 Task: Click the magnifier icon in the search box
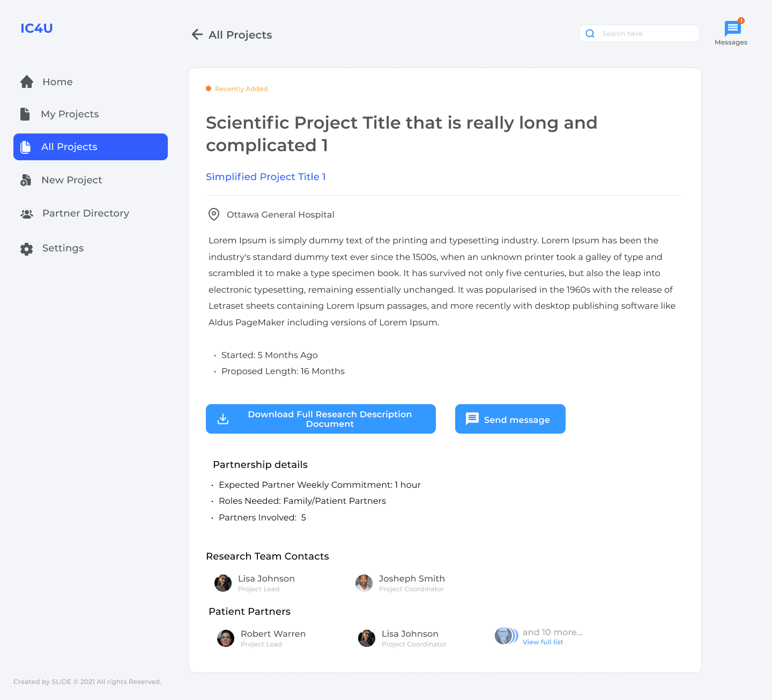tap(590, 33)
